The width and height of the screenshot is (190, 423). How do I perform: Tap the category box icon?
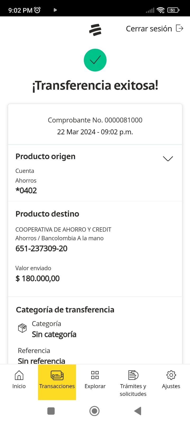pyautogui.click(x=22, y=328)
